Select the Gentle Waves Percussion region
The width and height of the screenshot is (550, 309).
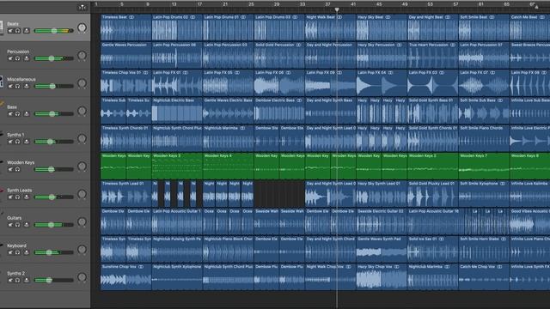tap(126, 55)
